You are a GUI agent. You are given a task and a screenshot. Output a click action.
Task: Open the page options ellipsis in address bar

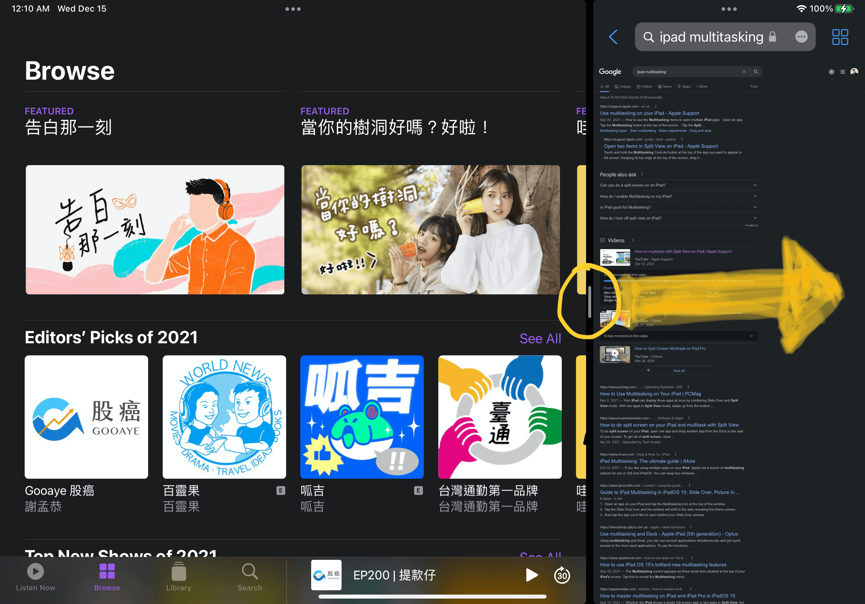point(801,37)
